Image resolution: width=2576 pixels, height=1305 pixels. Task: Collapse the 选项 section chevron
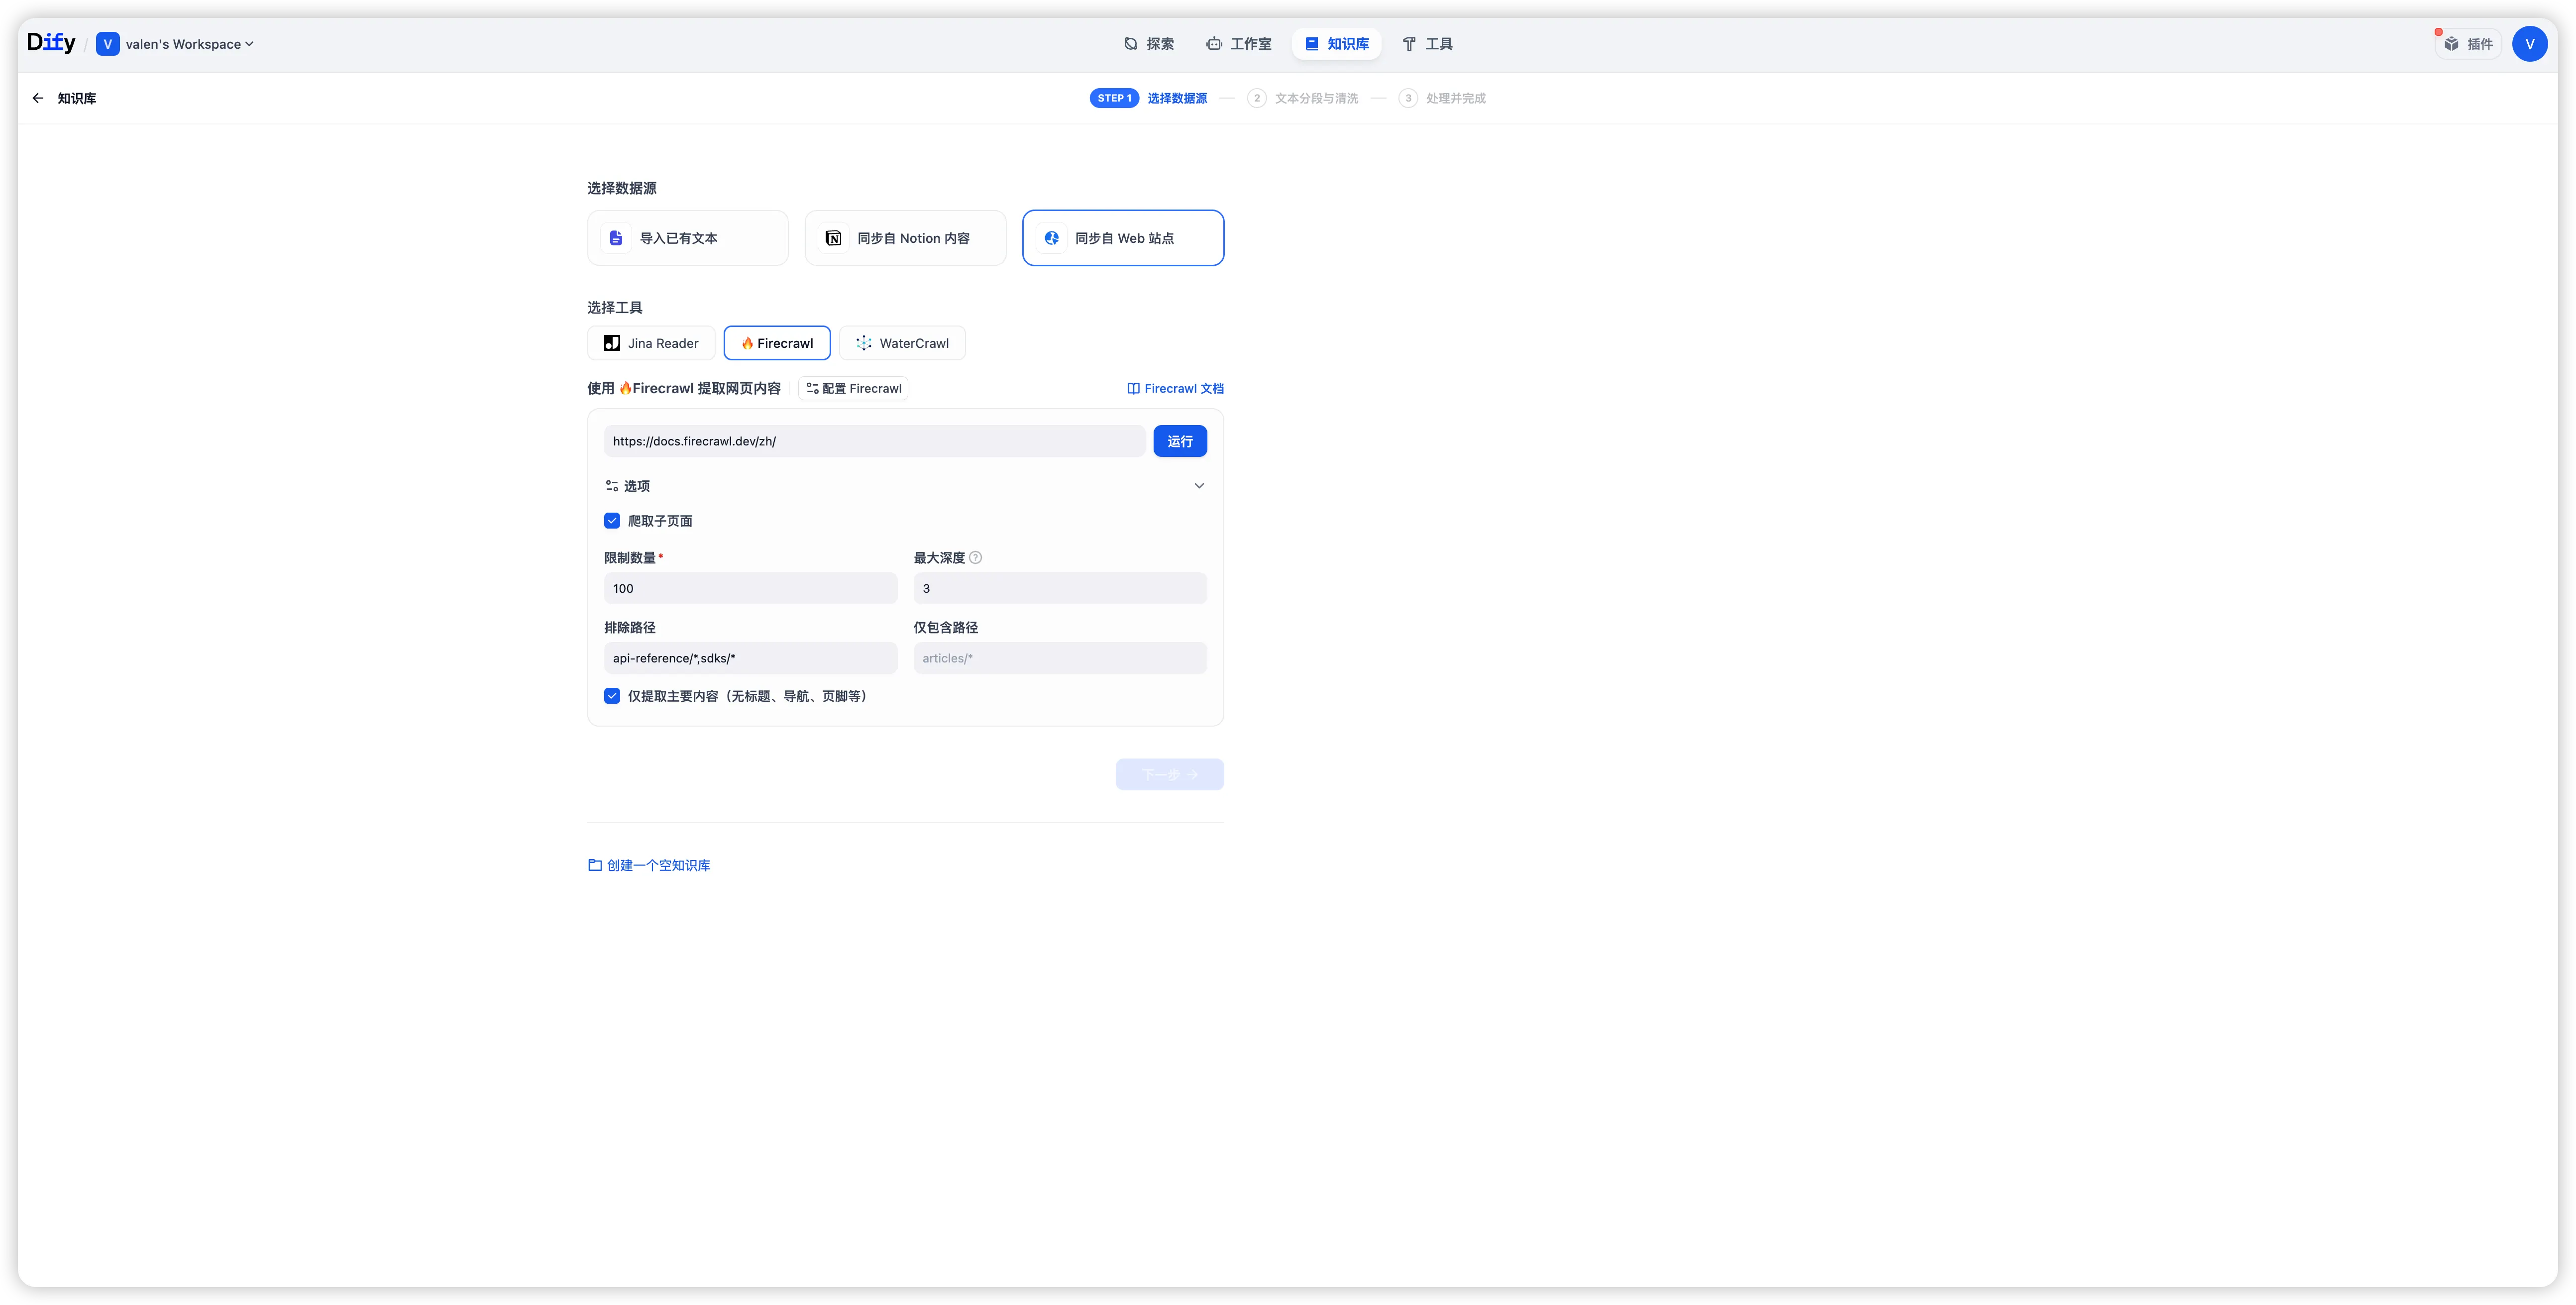tap(1199, 486)
